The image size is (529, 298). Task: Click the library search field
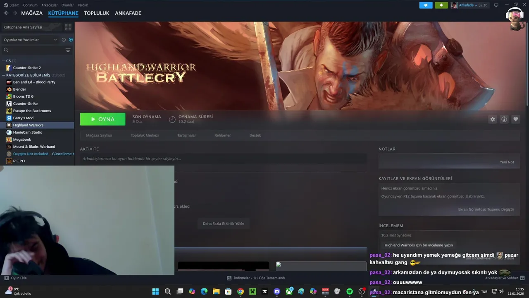point(36,50)
